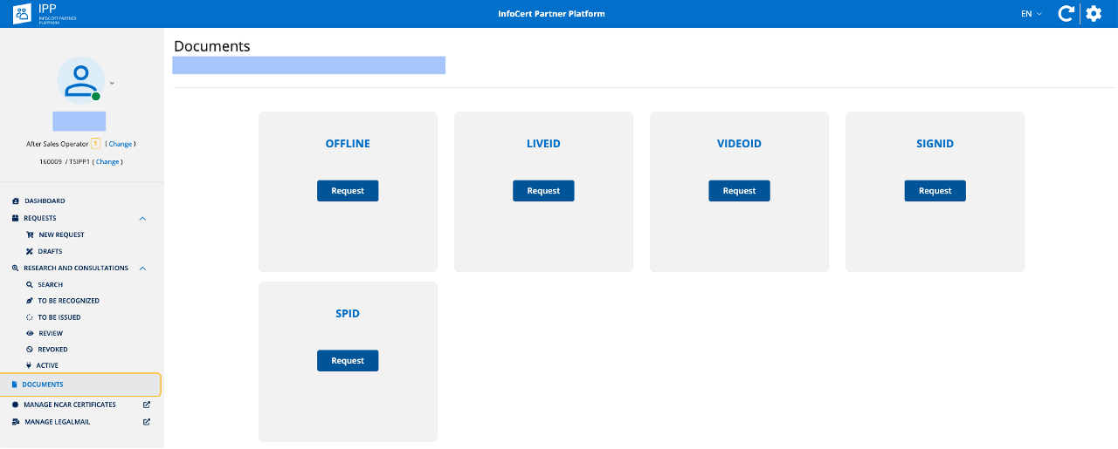Click the SIGNID card title
This screenshot has height=449, width=1118.
pos(935,144)
